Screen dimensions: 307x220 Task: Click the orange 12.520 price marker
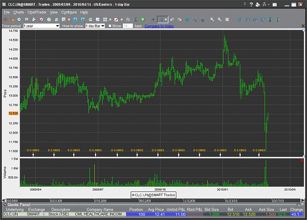(13, 113)
